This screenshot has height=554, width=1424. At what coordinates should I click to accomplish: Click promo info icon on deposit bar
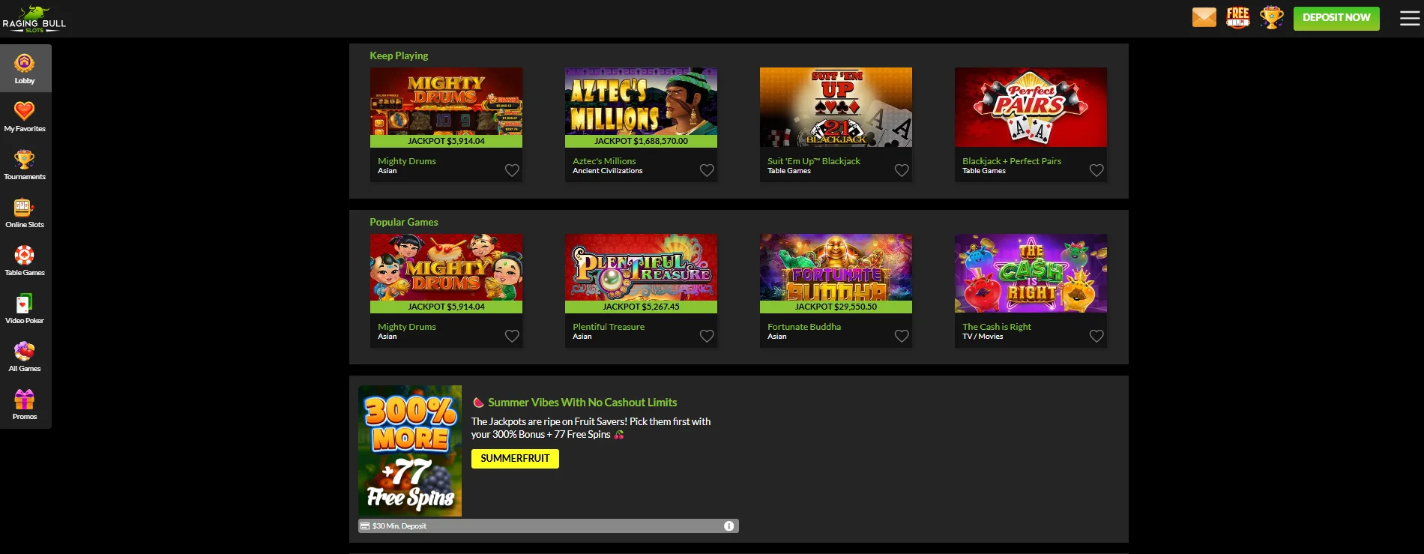(x=728, y=526)
